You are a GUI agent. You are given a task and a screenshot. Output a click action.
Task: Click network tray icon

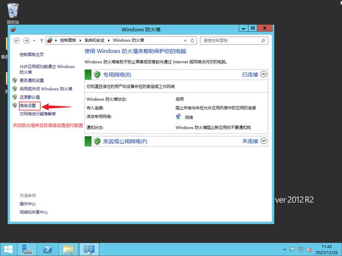301,249
